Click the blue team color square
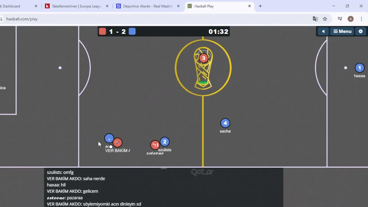 pyautogui.click(x=132, y=31)
